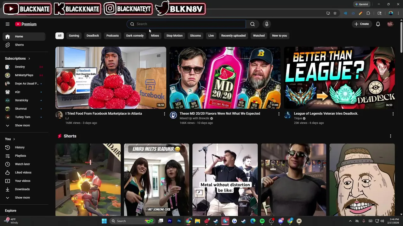Open the YouTube hamburger guide menu

point(8,24)
